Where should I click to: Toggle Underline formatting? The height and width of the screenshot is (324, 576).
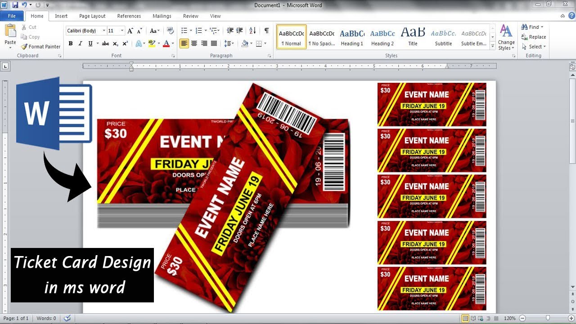tap(90, 44)
